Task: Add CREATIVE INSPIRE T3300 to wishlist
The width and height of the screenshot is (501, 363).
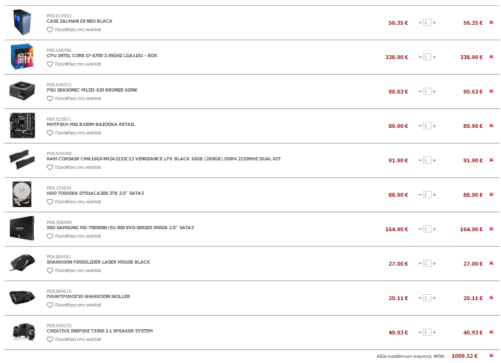Action: point(74,340)
